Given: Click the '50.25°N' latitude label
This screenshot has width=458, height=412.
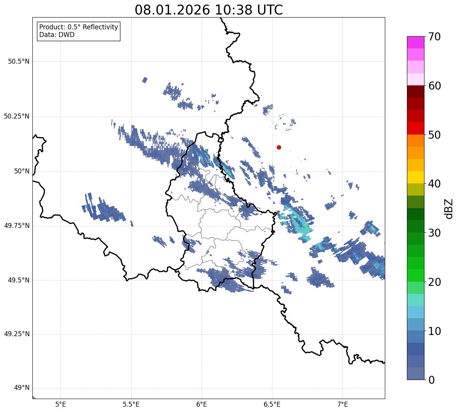Looking at the screenshot, I should [x=16, y=116].
